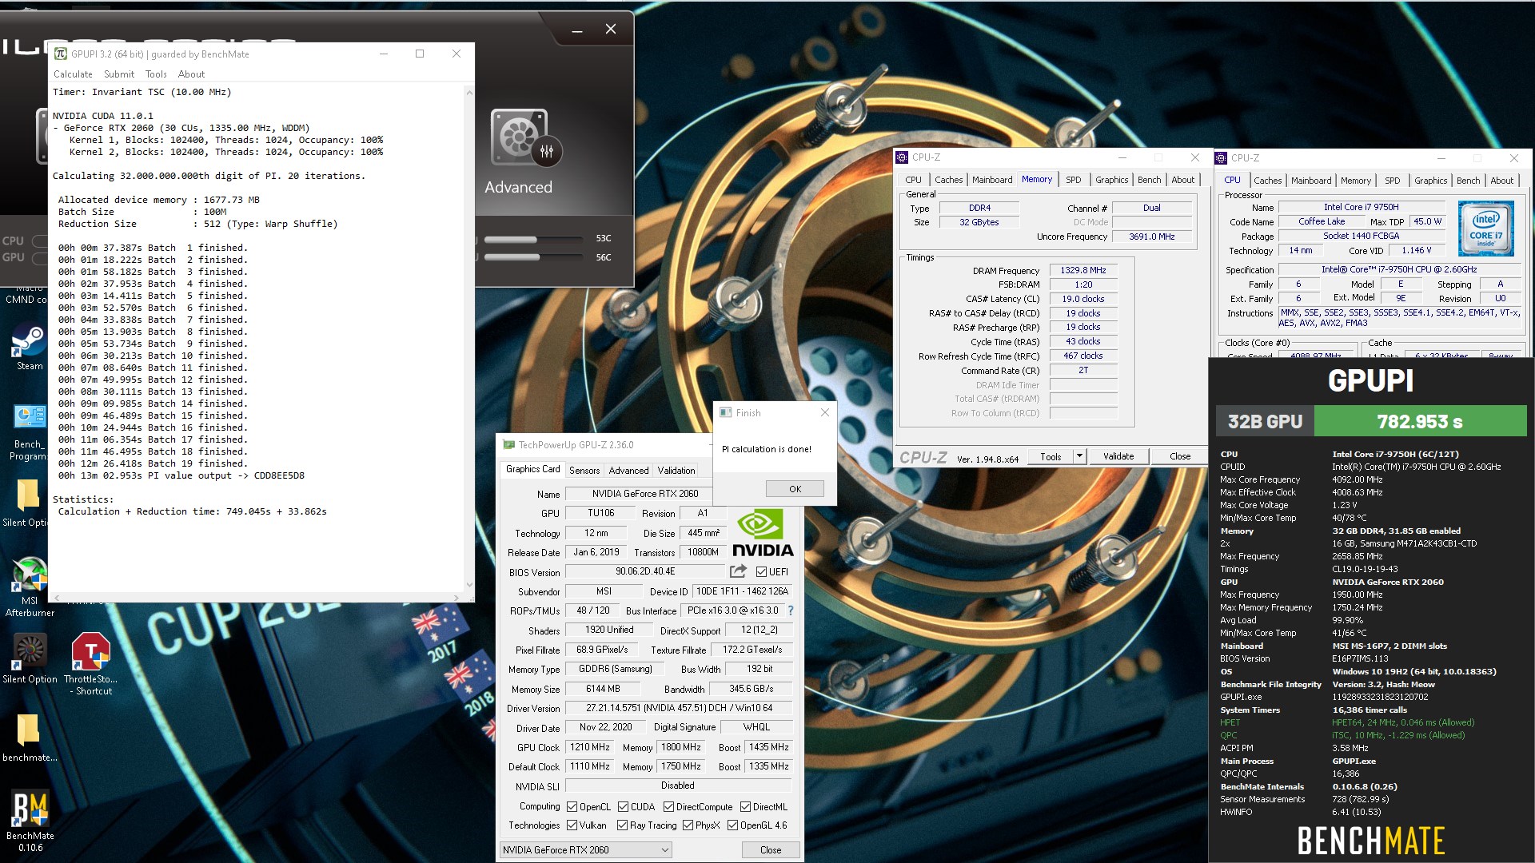This screenshot has height=863, width=1535.
Task: Open GPUPI Submit menu
Action: (119, 74)
